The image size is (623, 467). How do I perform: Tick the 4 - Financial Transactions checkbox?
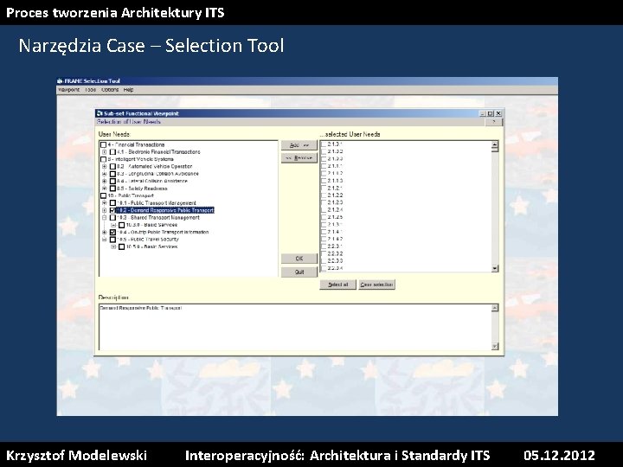pos(103,145)
